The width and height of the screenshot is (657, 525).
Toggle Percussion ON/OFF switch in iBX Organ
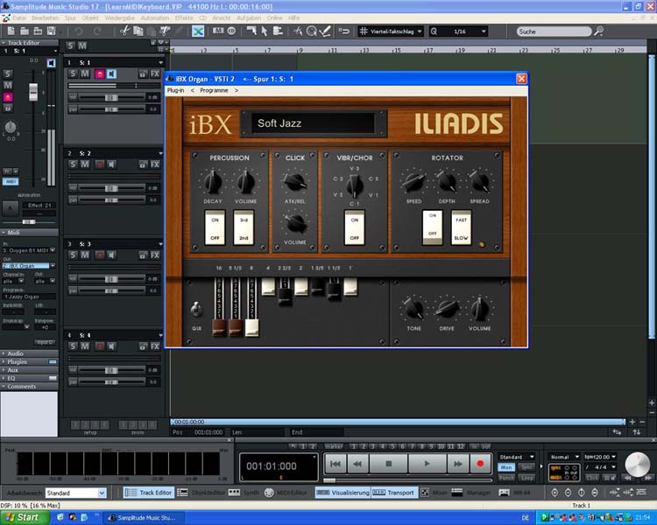tap(215, 227)
